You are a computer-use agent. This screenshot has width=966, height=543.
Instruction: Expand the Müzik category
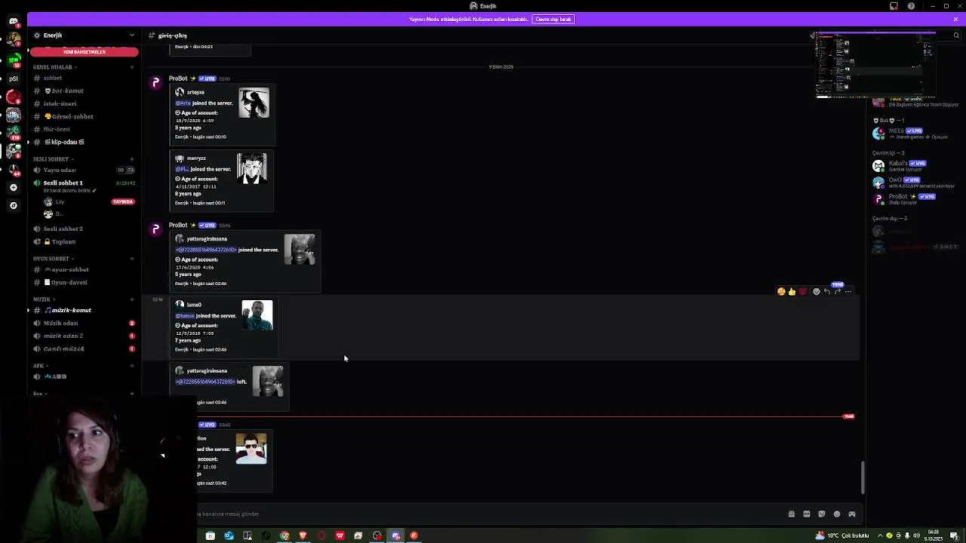point(42,299)
